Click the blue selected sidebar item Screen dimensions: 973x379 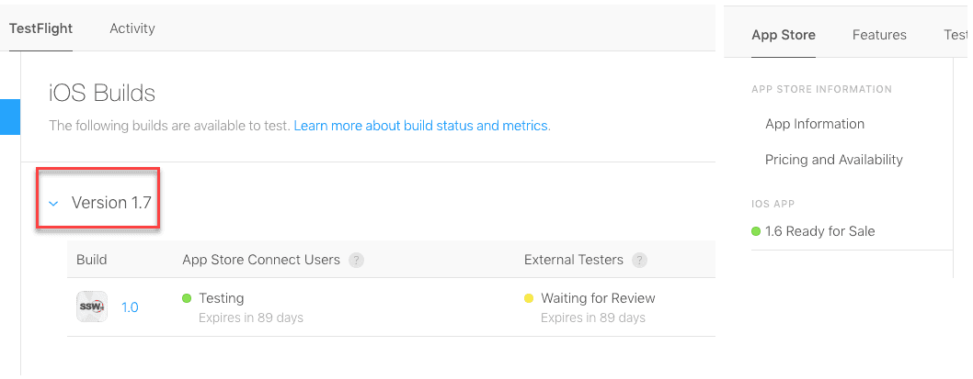tap(9, 117)
